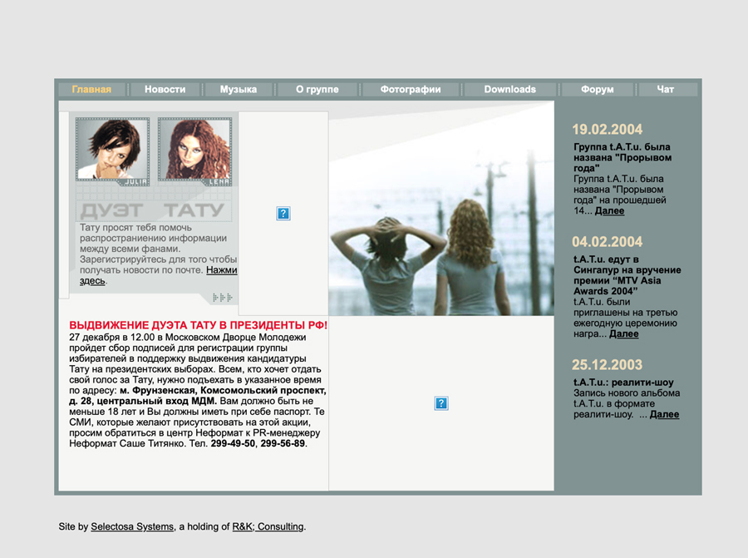Image resolution: width=748 pixels, height=558 pixels.
Task: Open the Чат navigation item
Action: coord(666,89)
